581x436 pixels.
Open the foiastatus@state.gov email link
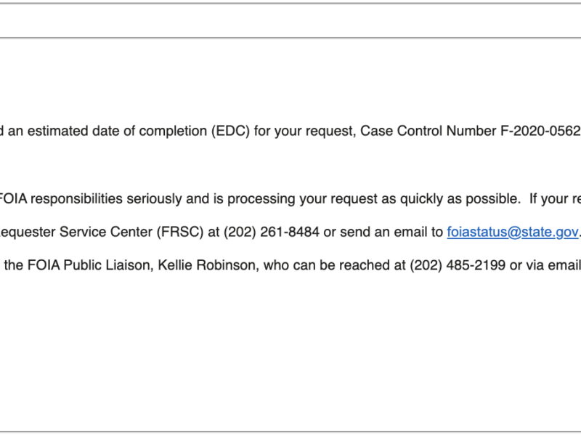pyautogui.click(x=513, y=233)
